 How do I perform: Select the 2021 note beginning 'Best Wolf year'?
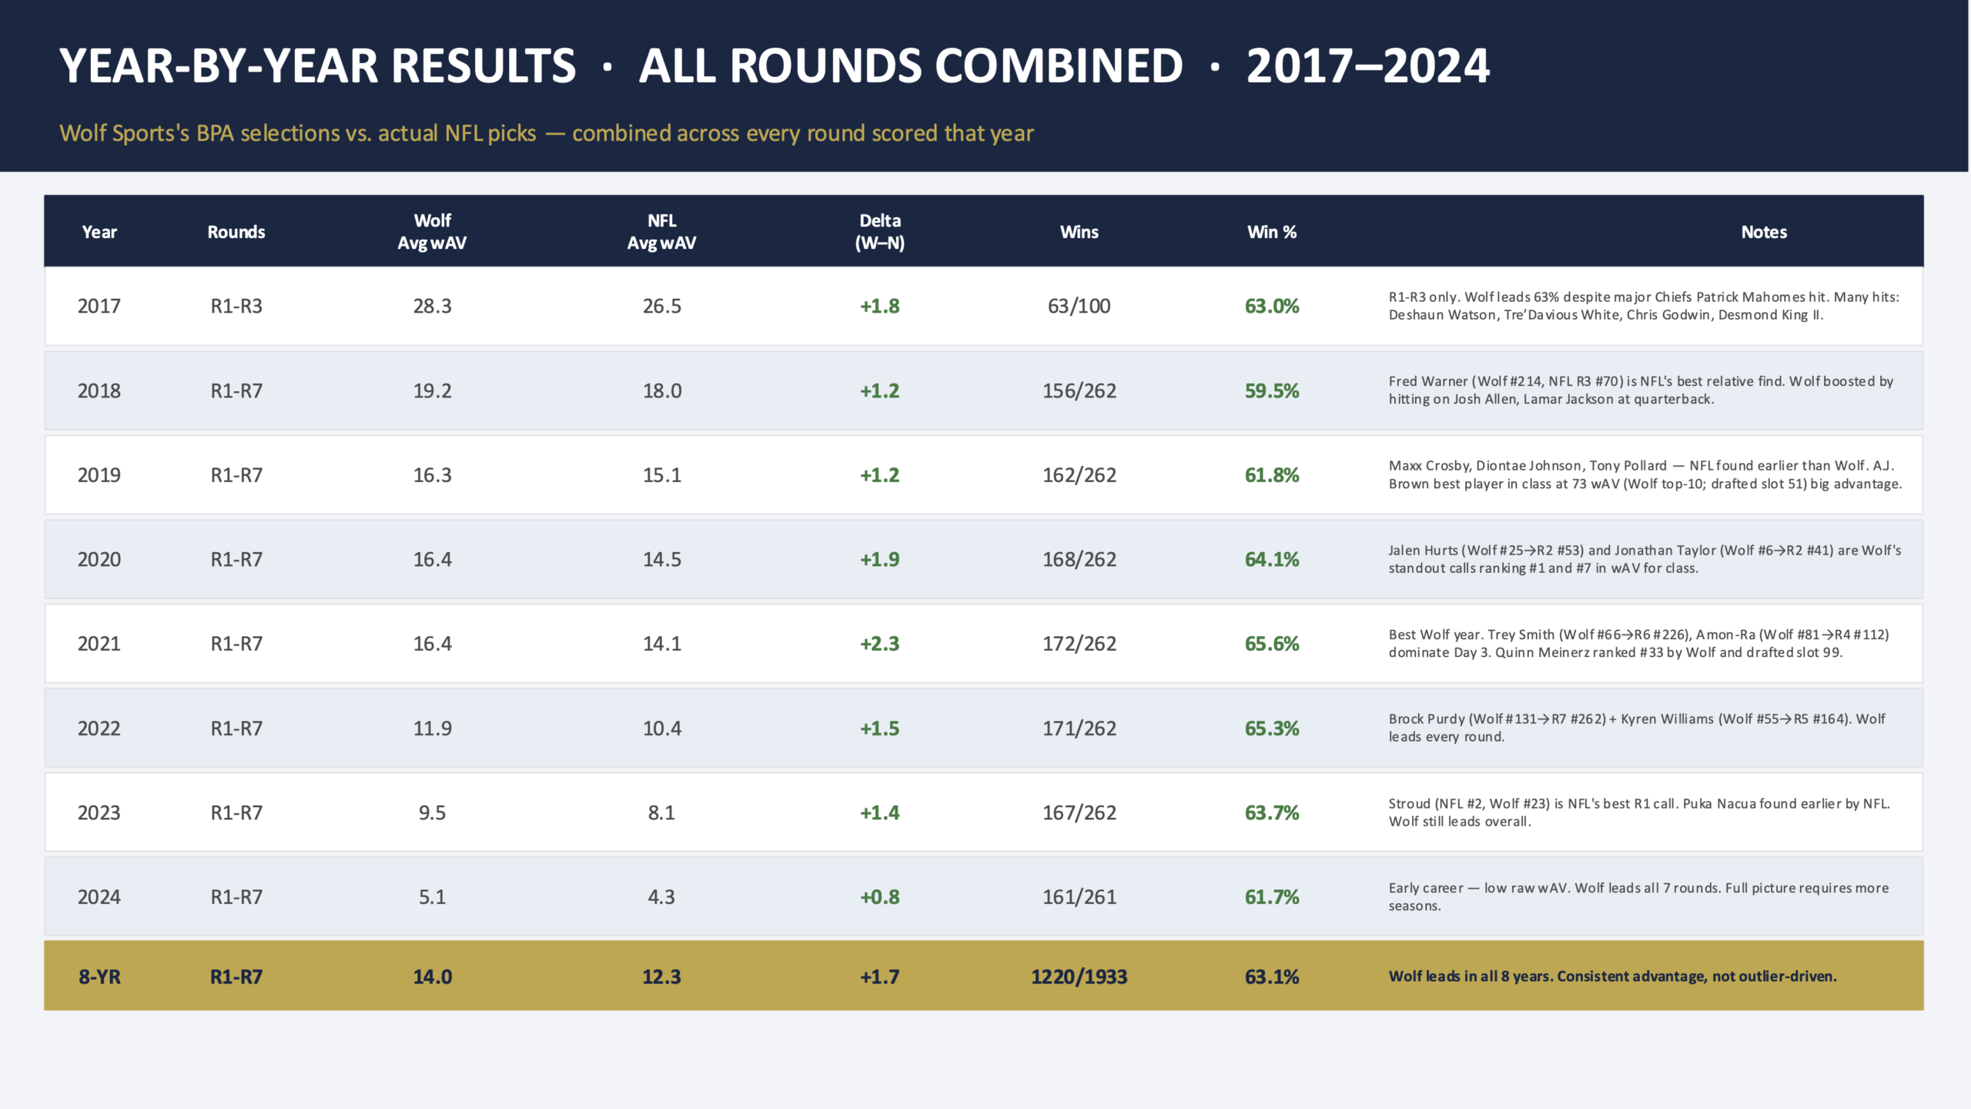[1638, 644]
